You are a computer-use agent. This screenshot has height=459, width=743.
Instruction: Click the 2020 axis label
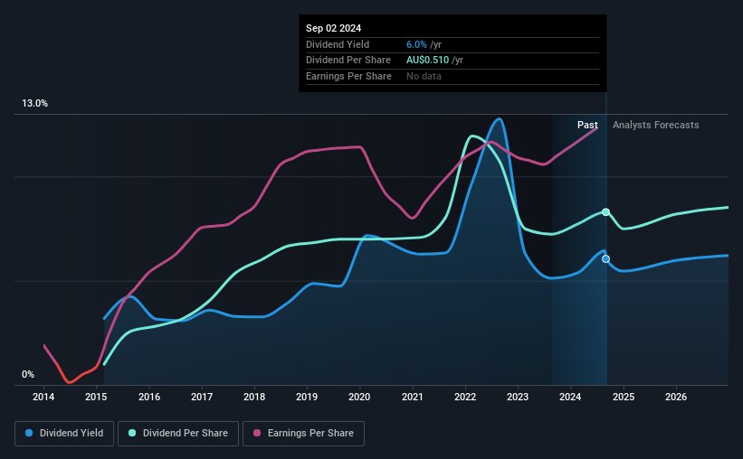[359, 397]
